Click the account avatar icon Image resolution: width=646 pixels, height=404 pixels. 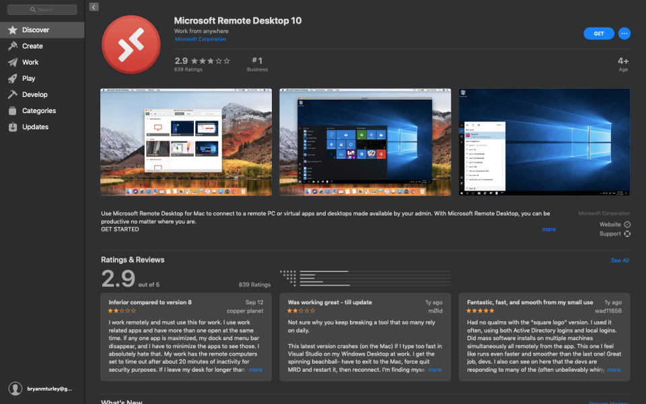tap(15, 389)
